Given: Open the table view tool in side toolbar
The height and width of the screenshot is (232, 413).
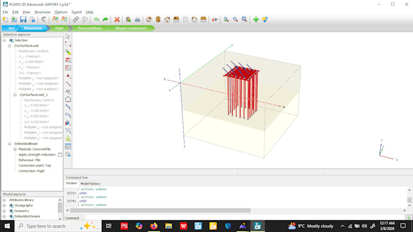Looking at the screenshot, I should coord(68,146).
